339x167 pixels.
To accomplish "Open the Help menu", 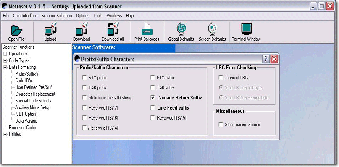I will tap(130, 16).
